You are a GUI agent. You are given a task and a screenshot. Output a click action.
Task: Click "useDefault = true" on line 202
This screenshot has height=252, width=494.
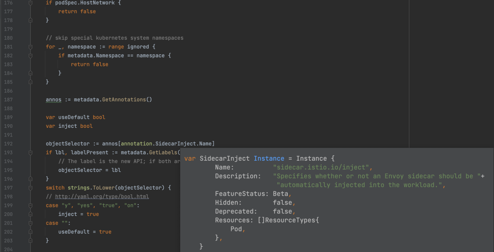point(85,232)
